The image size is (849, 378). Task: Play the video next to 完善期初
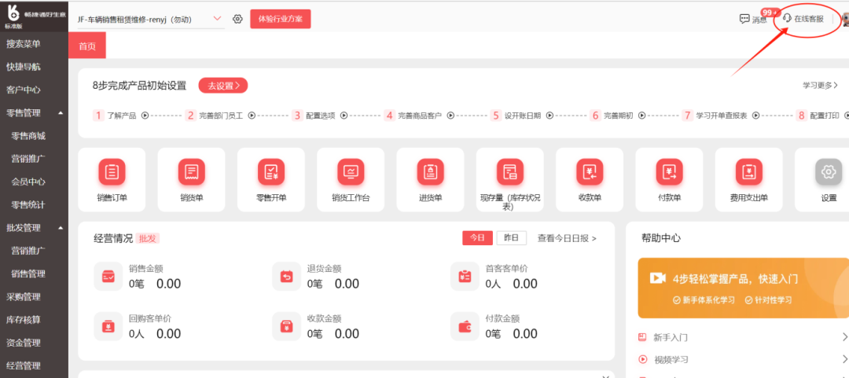pos(641,116)
